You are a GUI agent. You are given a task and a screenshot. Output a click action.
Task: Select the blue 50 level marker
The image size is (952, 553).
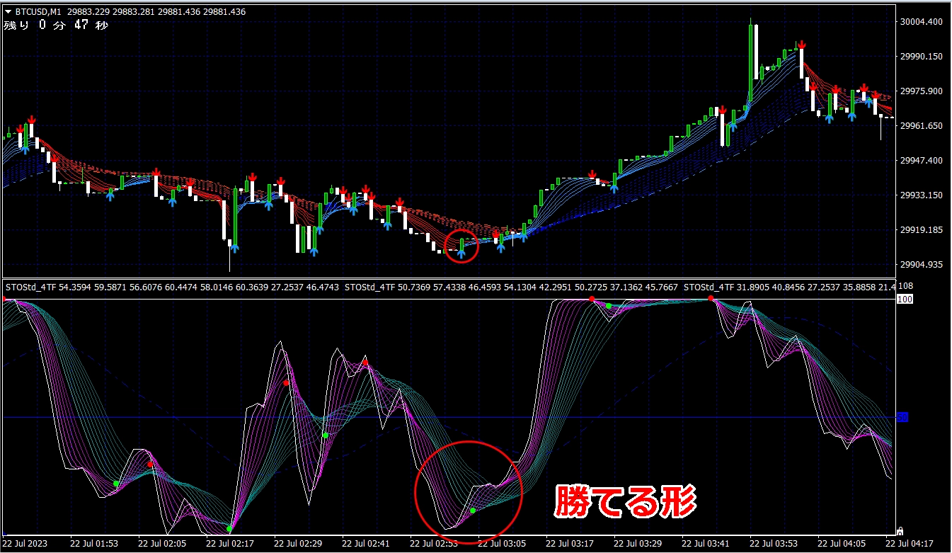tap(902, 417)
